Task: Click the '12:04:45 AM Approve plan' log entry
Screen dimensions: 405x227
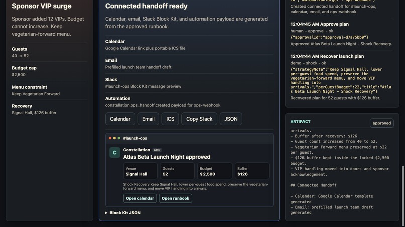Action: [x=320, y=24]
